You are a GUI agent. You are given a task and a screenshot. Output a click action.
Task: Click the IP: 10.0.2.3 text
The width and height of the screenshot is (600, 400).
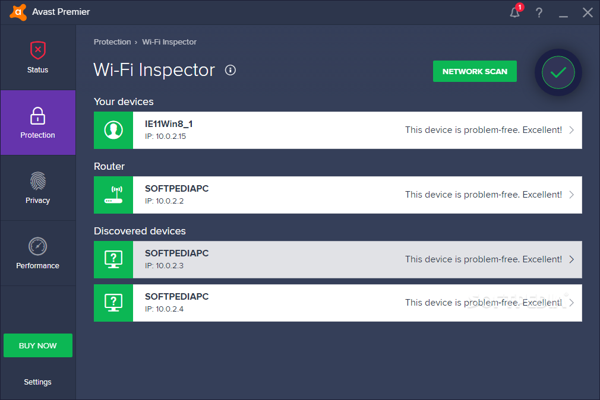pos(164,266)
